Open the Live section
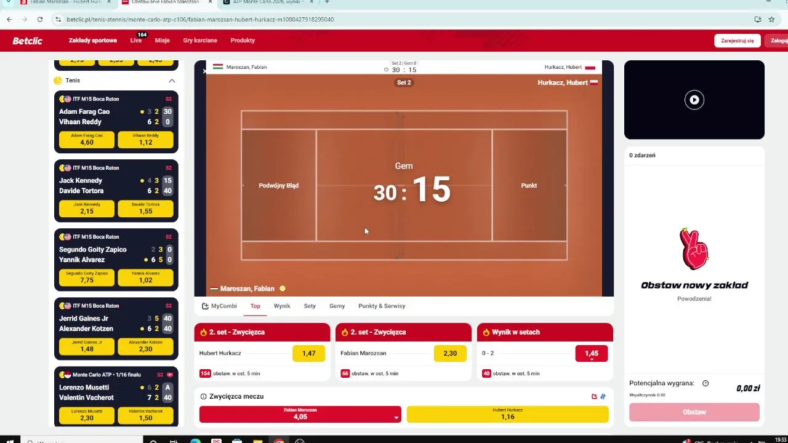 136,41
